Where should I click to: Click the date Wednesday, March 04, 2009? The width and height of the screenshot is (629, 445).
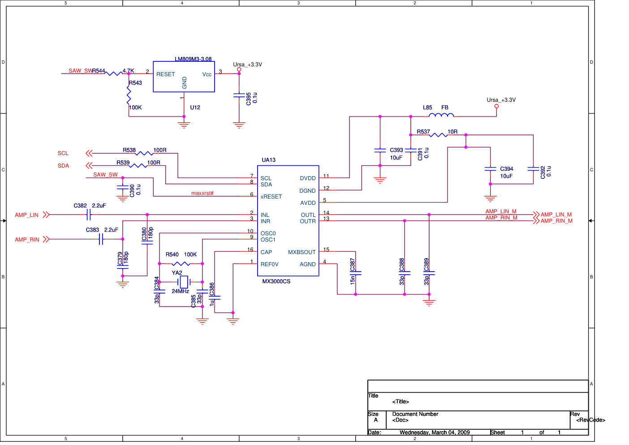pos(435,432)
